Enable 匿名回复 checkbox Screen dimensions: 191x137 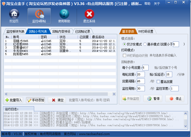158,81
